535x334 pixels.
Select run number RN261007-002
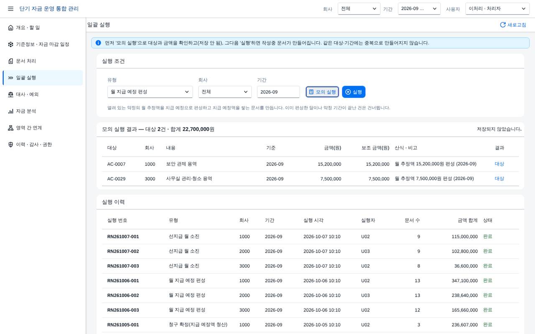coord(123,251)
